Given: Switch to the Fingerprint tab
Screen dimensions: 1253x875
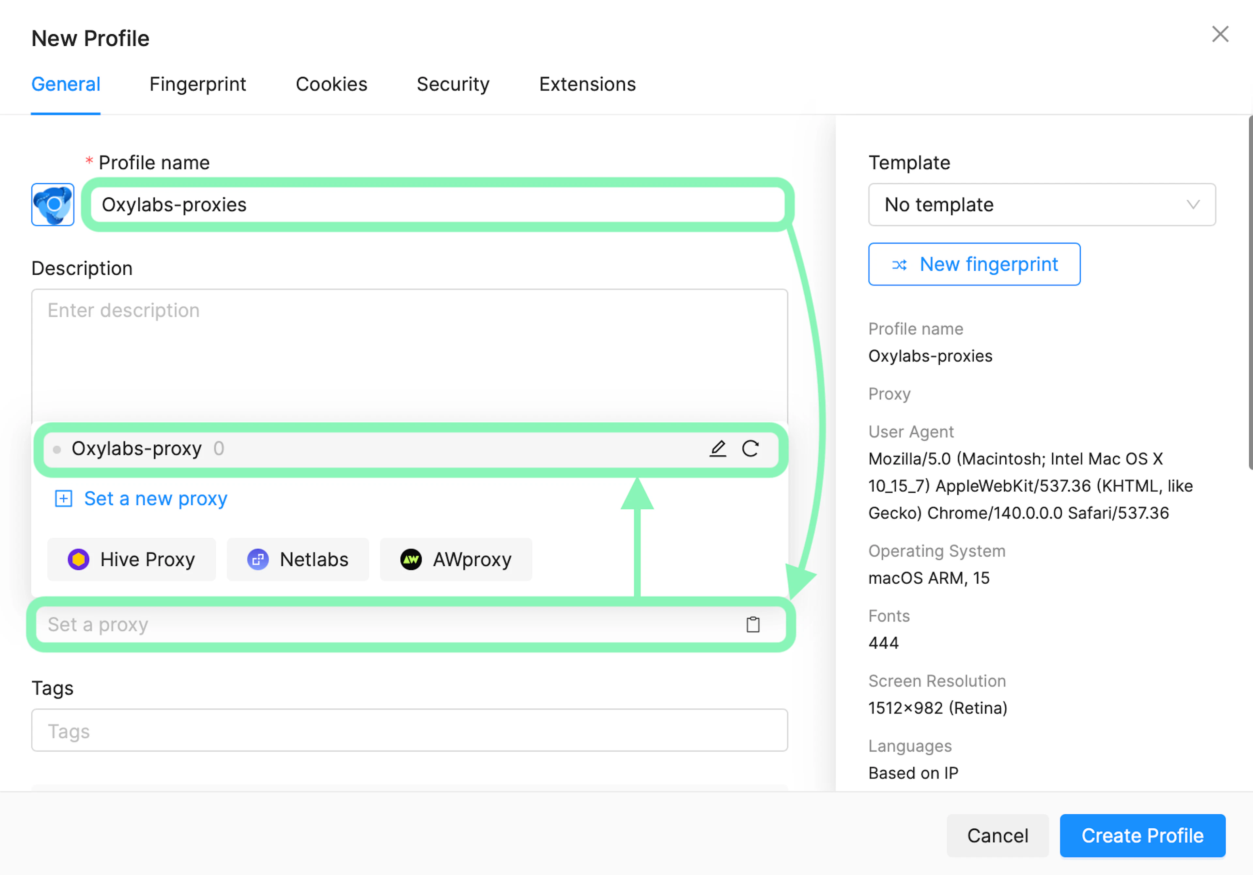Looking at the screenshot, I should click(x=197, y=84).
